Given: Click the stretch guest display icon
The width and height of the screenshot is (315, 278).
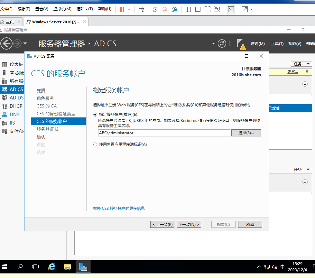Looking at the screenshot, I should [x=245, y=9].
